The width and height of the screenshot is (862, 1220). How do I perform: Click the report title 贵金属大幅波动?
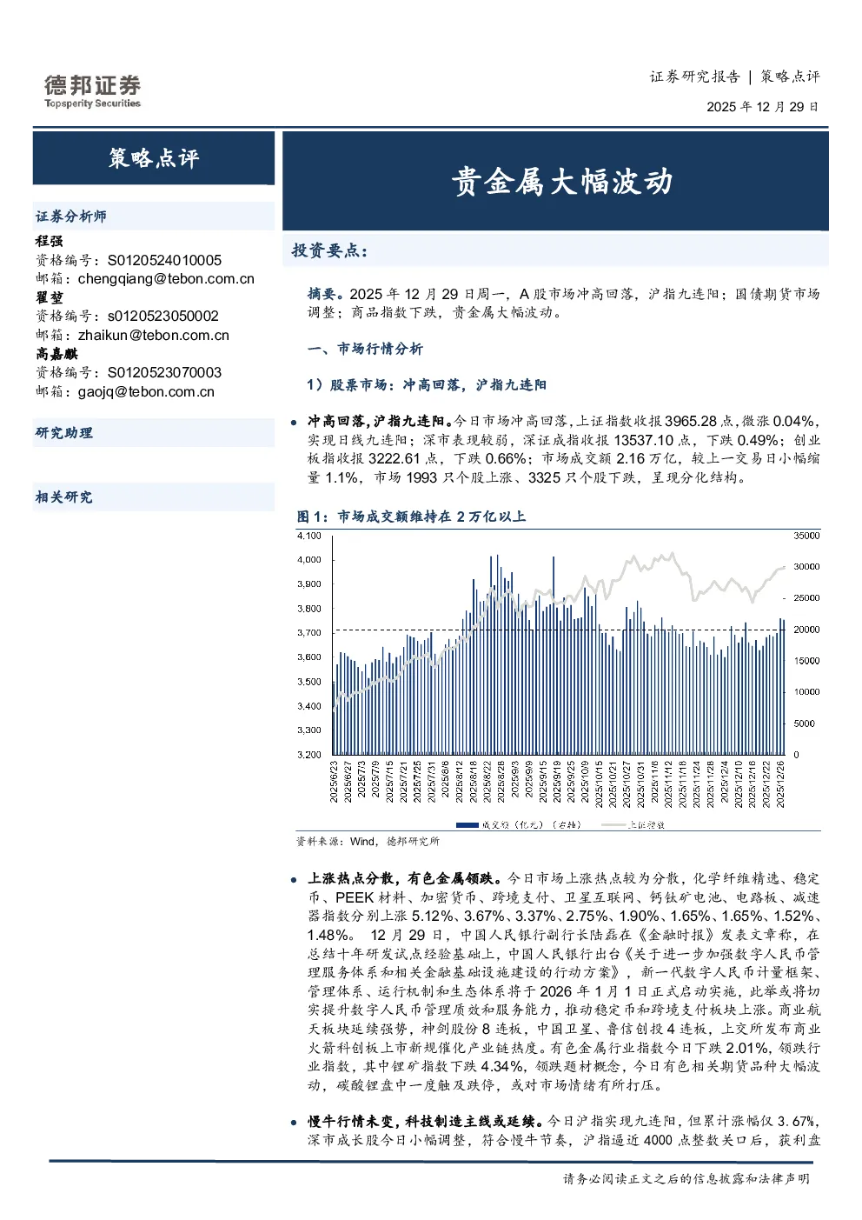click(x=561, y=182)
